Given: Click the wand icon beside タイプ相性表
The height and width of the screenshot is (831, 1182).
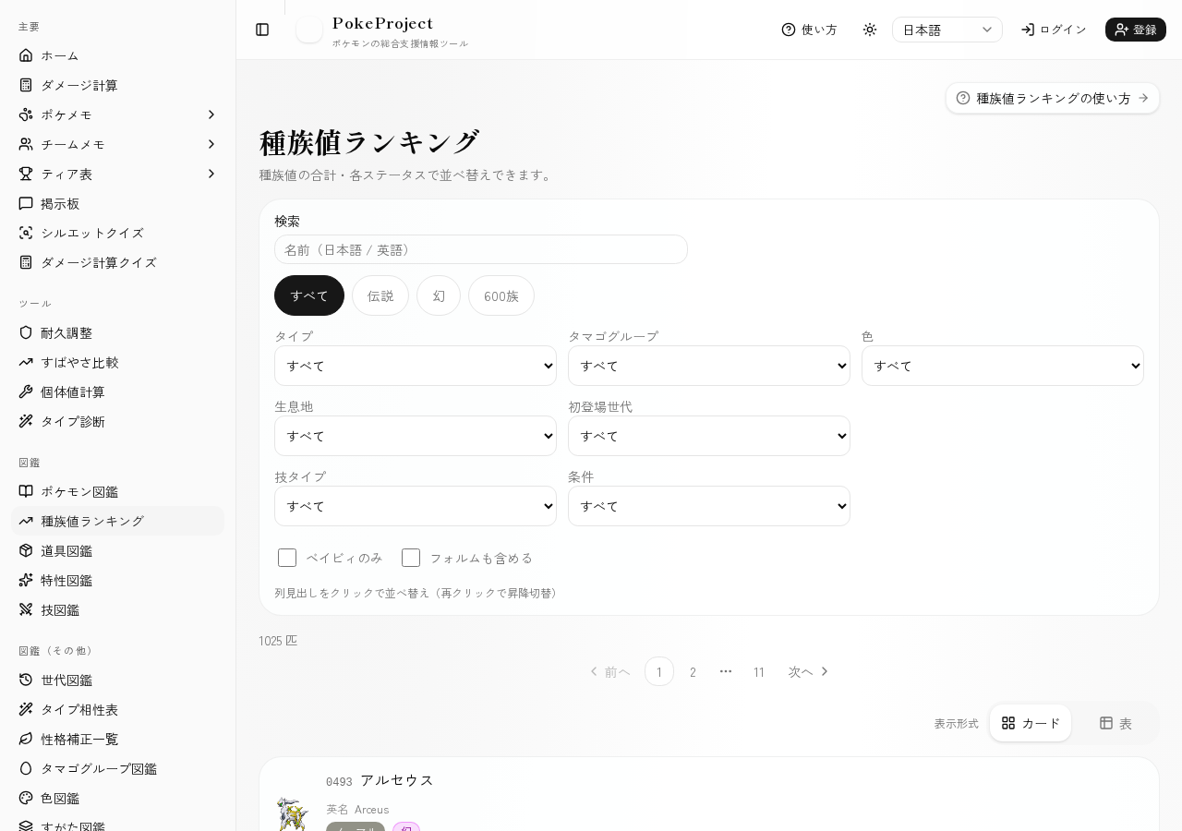Looking at the screenshot, I should coord(26,709).
